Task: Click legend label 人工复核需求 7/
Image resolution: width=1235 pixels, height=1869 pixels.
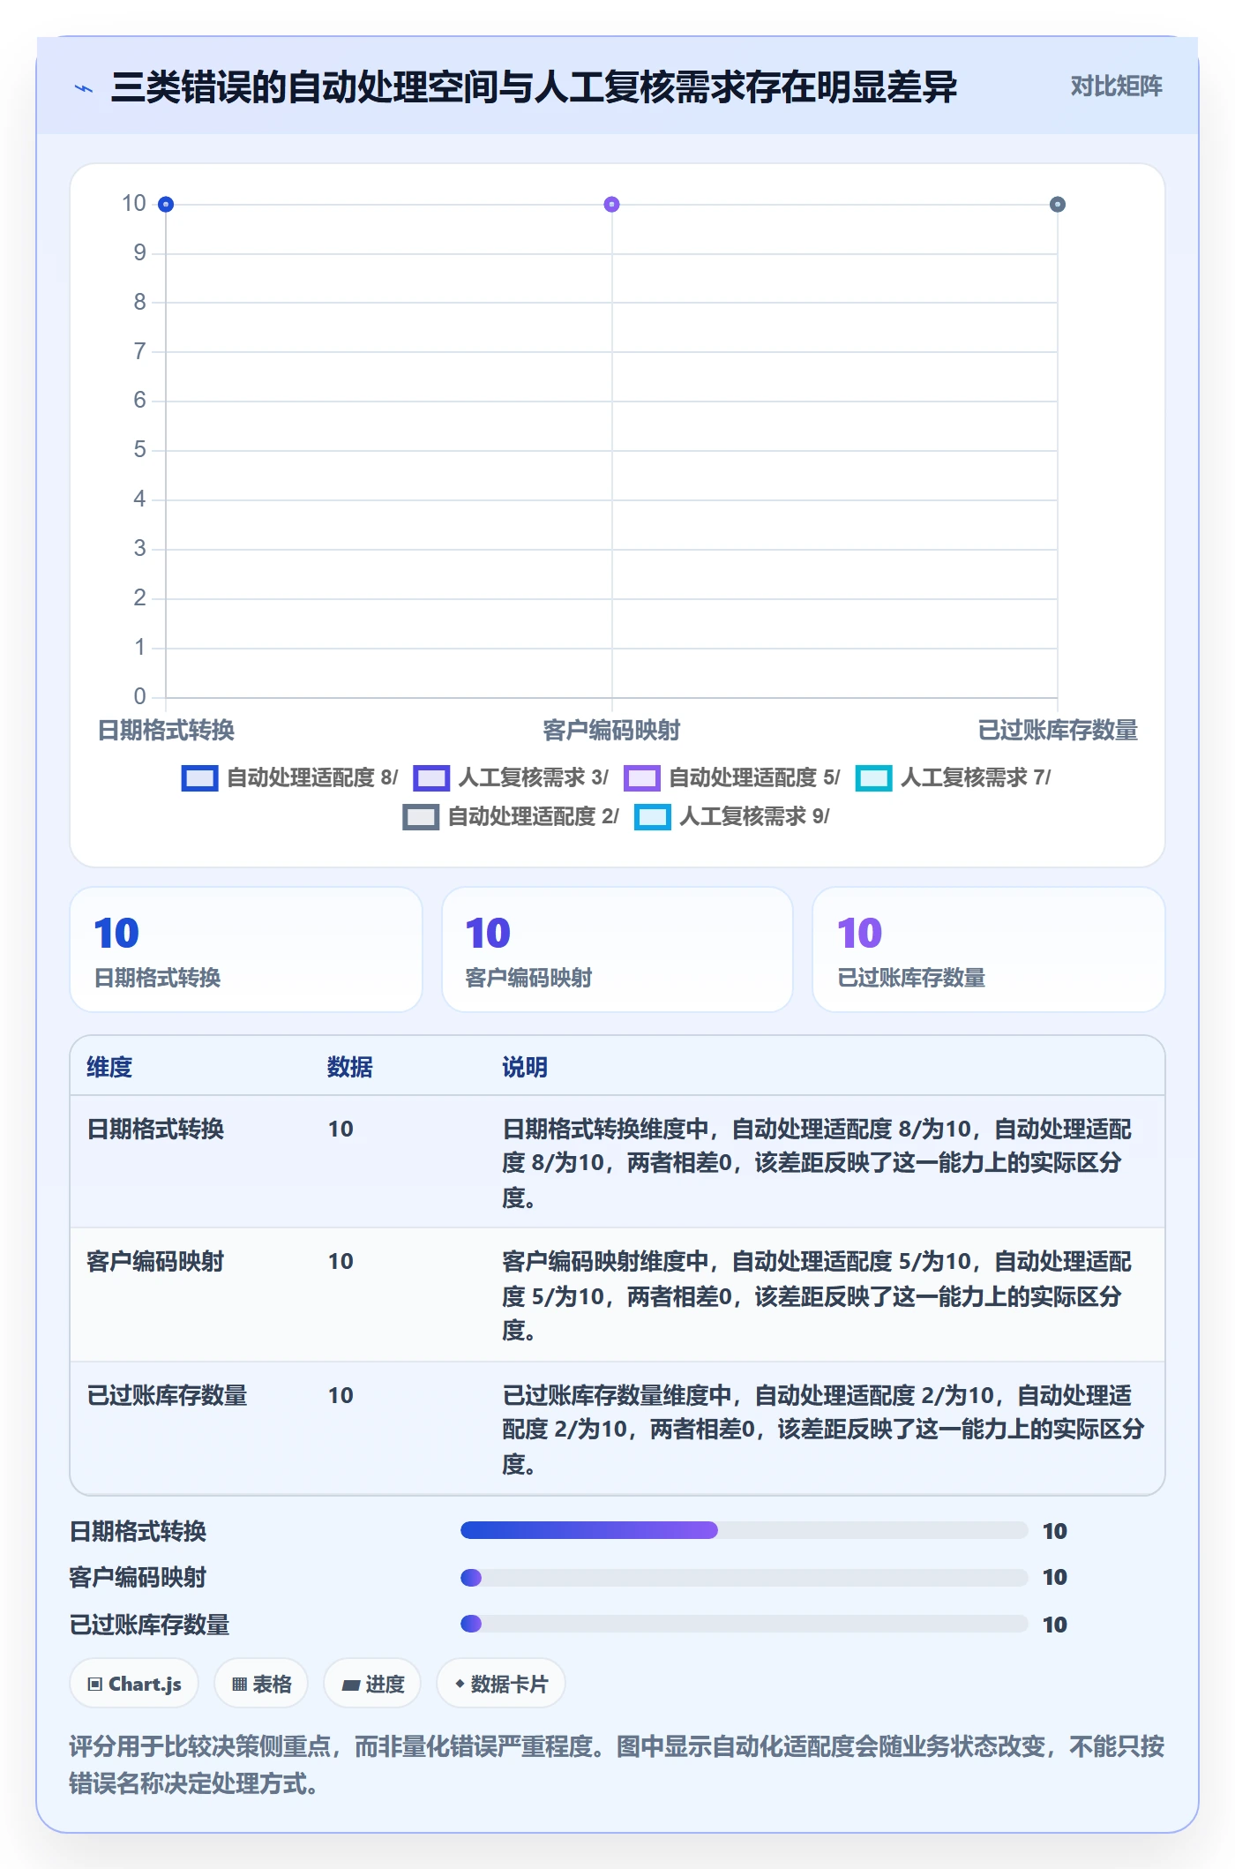Action: click(976, 778)
